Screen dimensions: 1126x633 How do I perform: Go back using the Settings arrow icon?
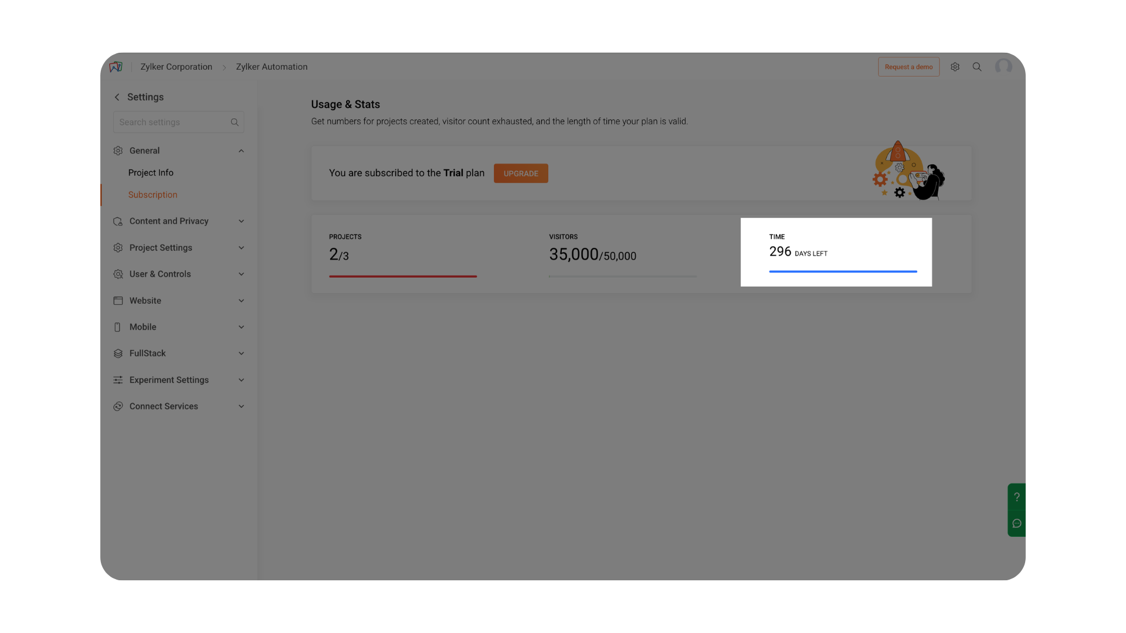(x=117, y=97)
